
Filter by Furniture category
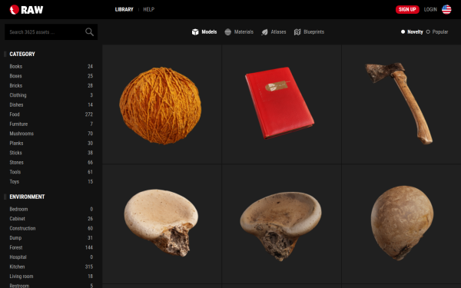tap(51, 124)
